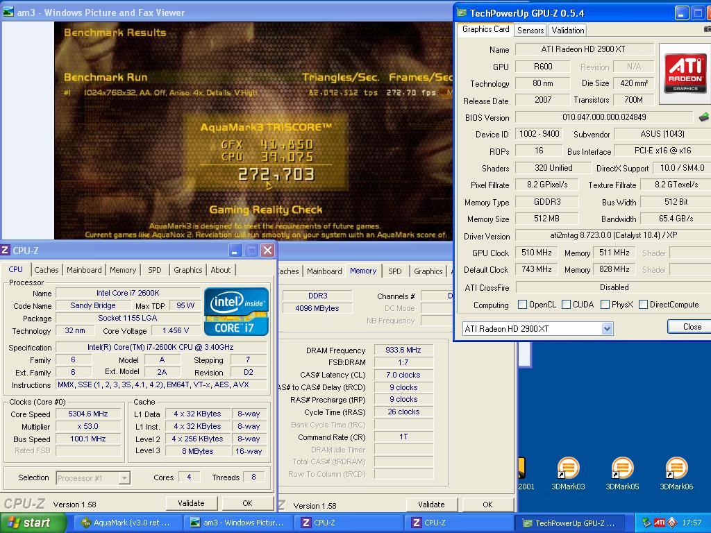The width and height of the screenshot is (711, 533).
Task: Click the GPU Clock 510 MHz value
Action: 537,253
